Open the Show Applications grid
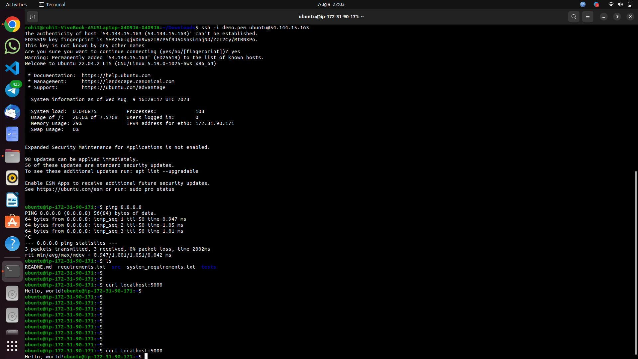638x359 pixels. click(12, 346)
